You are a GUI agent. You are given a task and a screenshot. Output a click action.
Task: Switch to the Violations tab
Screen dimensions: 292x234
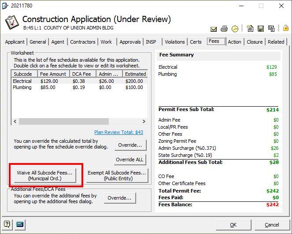[x=175, y=42]
